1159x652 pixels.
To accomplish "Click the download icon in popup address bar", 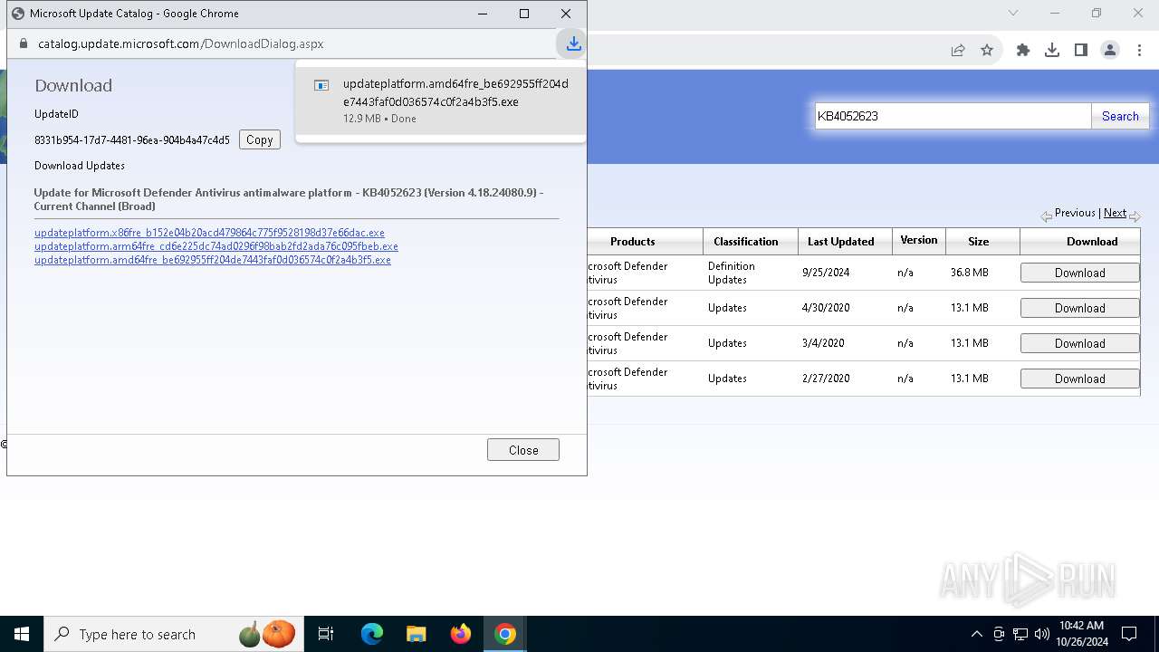I will coord(572,43).
